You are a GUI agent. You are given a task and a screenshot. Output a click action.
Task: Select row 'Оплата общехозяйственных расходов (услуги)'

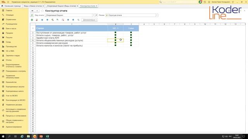[71, 41]
